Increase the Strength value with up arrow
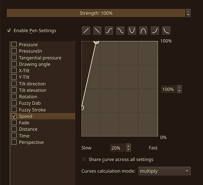The image size is (203, 185). 188,11
